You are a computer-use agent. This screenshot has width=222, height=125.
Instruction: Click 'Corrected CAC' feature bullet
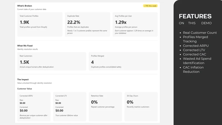(x=195, y=54)
